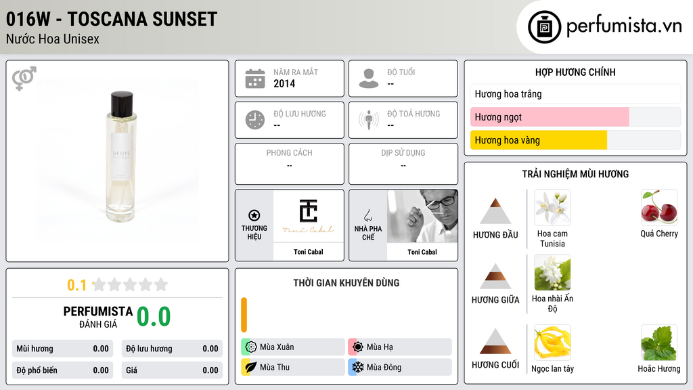
Task: Select the Mùa Đông season button
Action: tap(400, 367)
